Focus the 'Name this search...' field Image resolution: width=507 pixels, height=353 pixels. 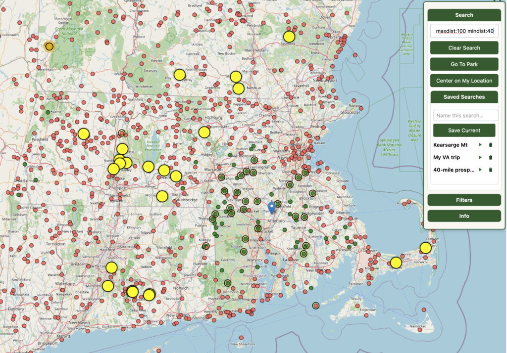coord(465,116)
